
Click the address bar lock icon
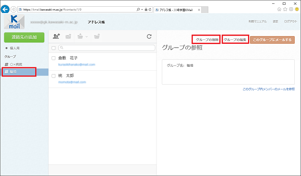click(146, 10)
